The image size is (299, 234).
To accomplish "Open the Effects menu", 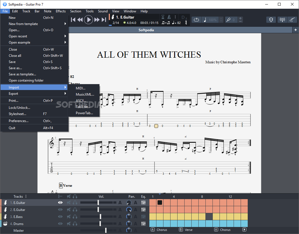I will pos(61,11).
